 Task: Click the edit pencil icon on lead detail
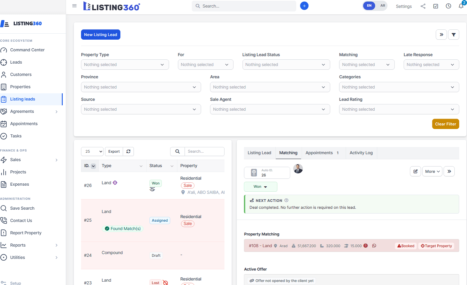(415, 171)
